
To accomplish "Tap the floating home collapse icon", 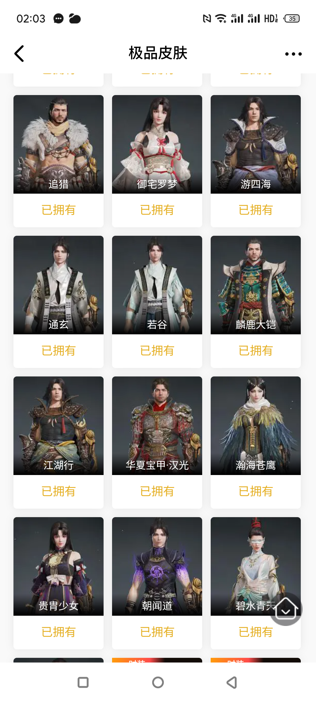I will [x=286, y=609].
